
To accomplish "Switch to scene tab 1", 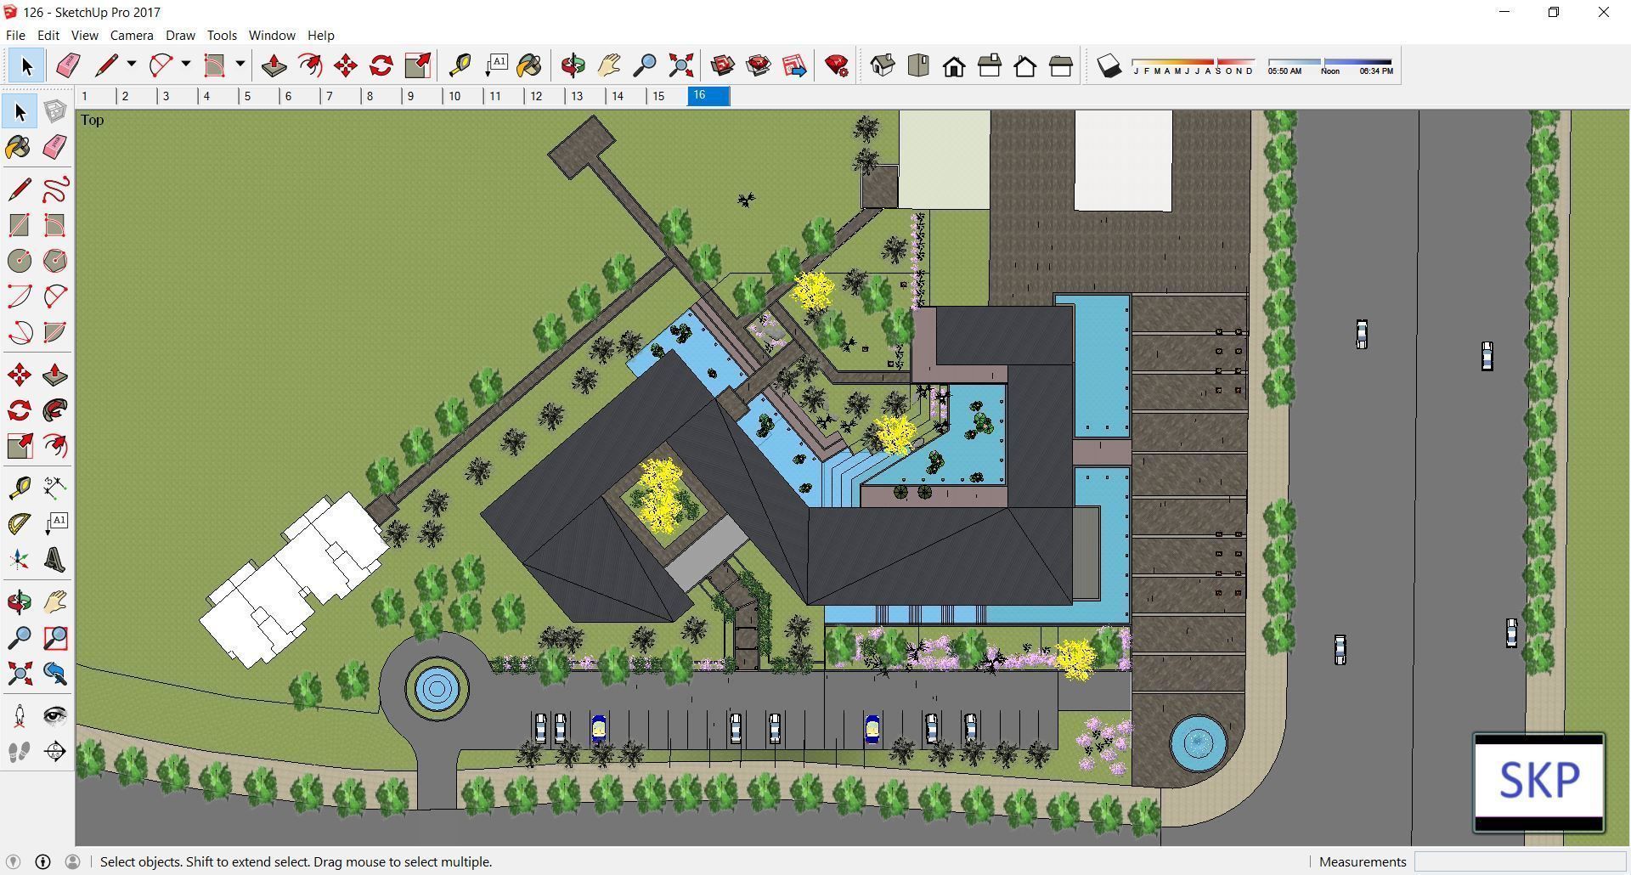I will point(96,96).
